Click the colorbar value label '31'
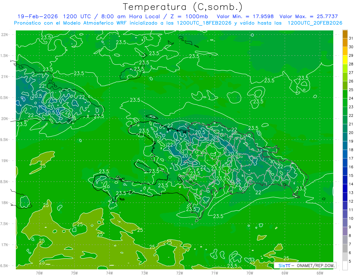Screen dimensions: 359x277 tap(351, 38)
